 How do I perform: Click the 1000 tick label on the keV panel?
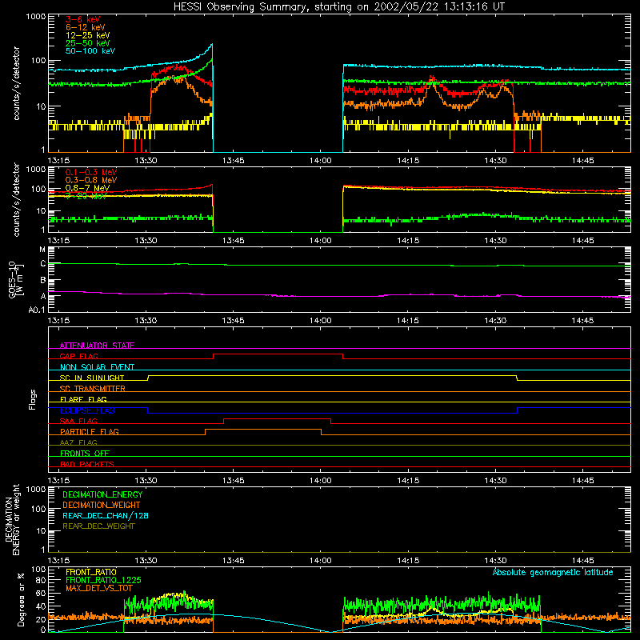(36, 17)
